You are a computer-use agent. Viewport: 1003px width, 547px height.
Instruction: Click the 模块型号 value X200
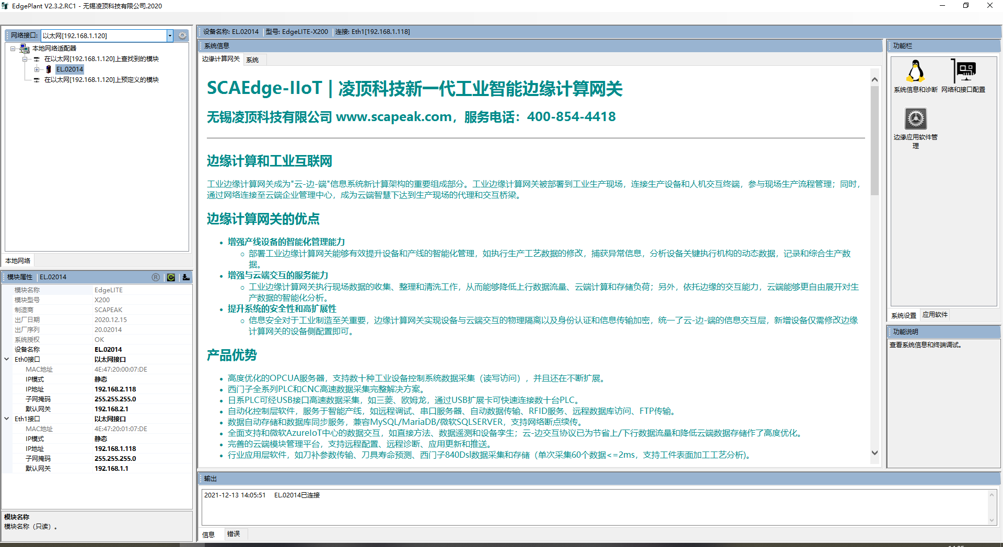pyautogui.click(x=102, y=300)
